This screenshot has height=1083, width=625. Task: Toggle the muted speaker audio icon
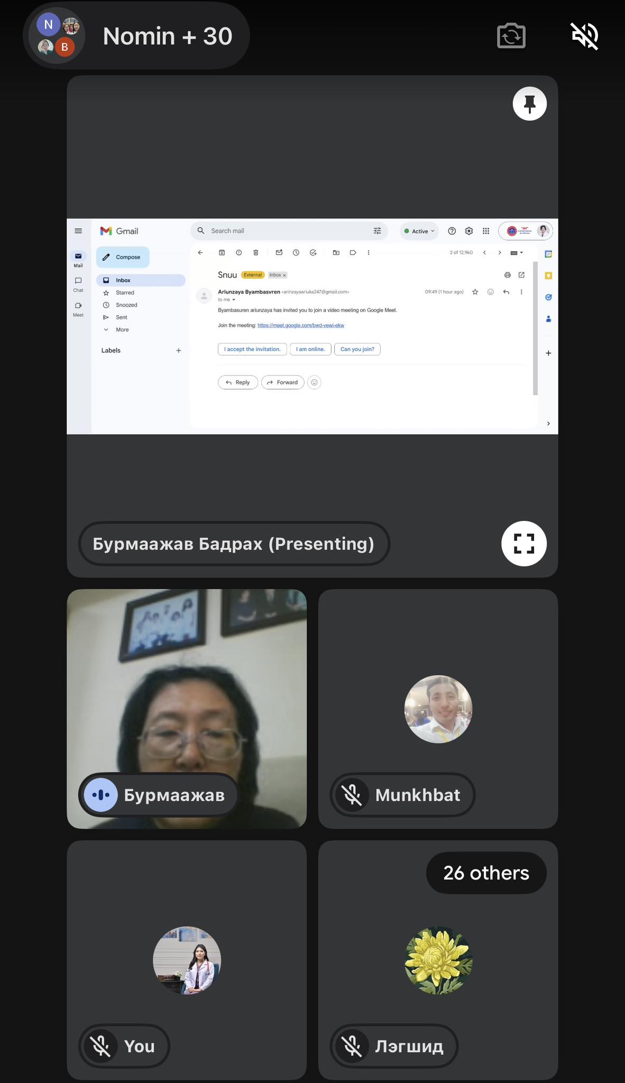click(584, 36)
